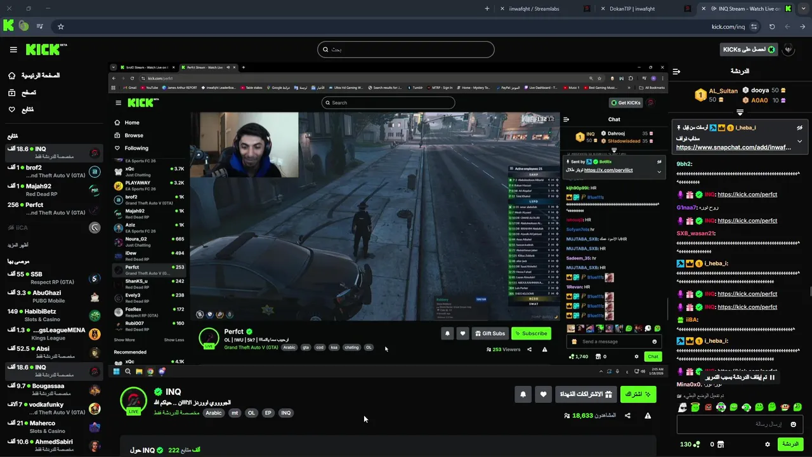Get KICKs button in header

click(749, 50)
